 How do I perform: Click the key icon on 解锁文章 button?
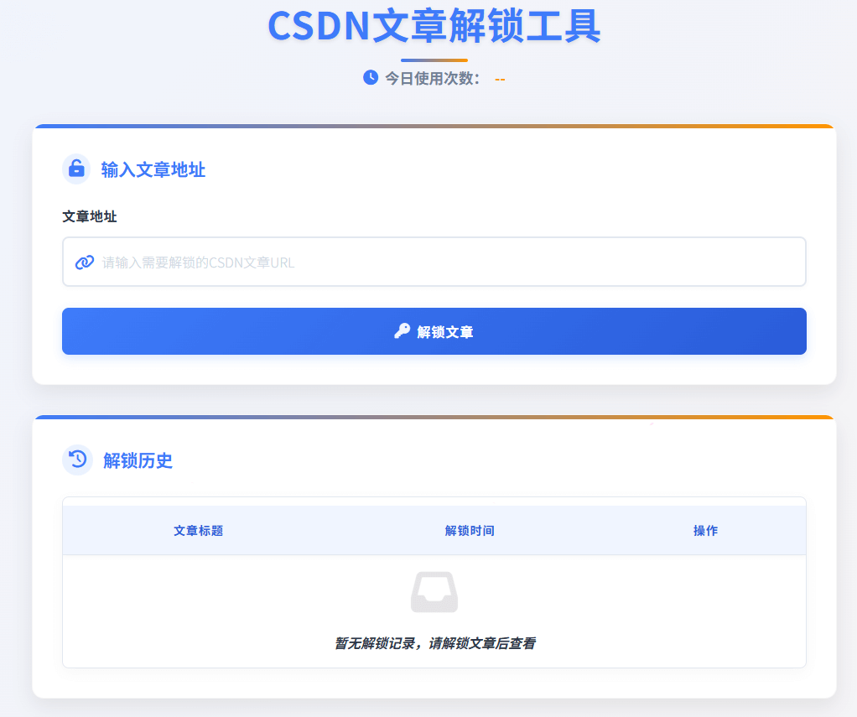(402, 331)
